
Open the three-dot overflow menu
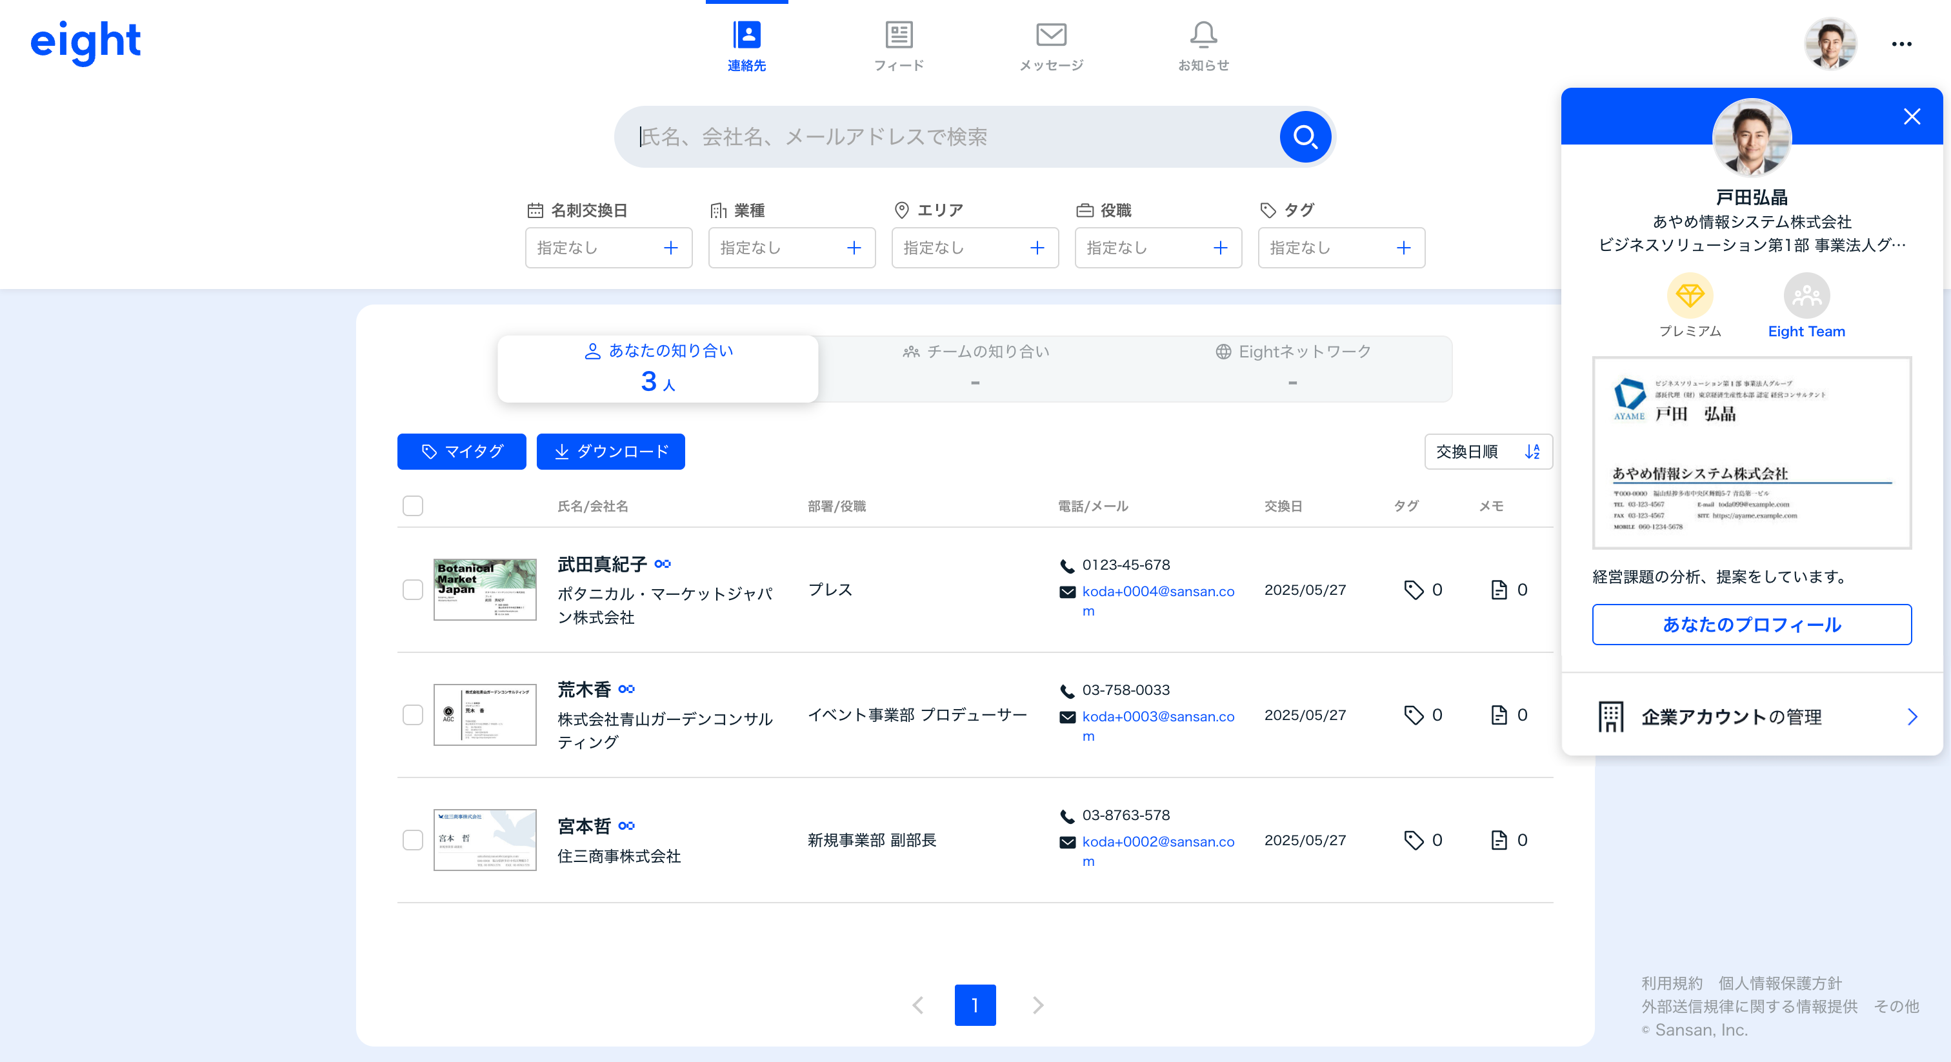point(1901,43)
